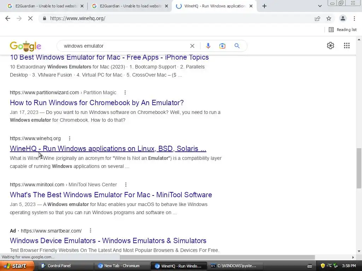
Task: Open the Reading list panel
Action: pyautogui.click(x=343, y=30)
